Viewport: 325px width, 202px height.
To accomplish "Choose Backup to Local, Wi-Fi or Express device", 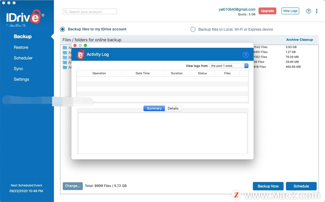I will point(193,29).
